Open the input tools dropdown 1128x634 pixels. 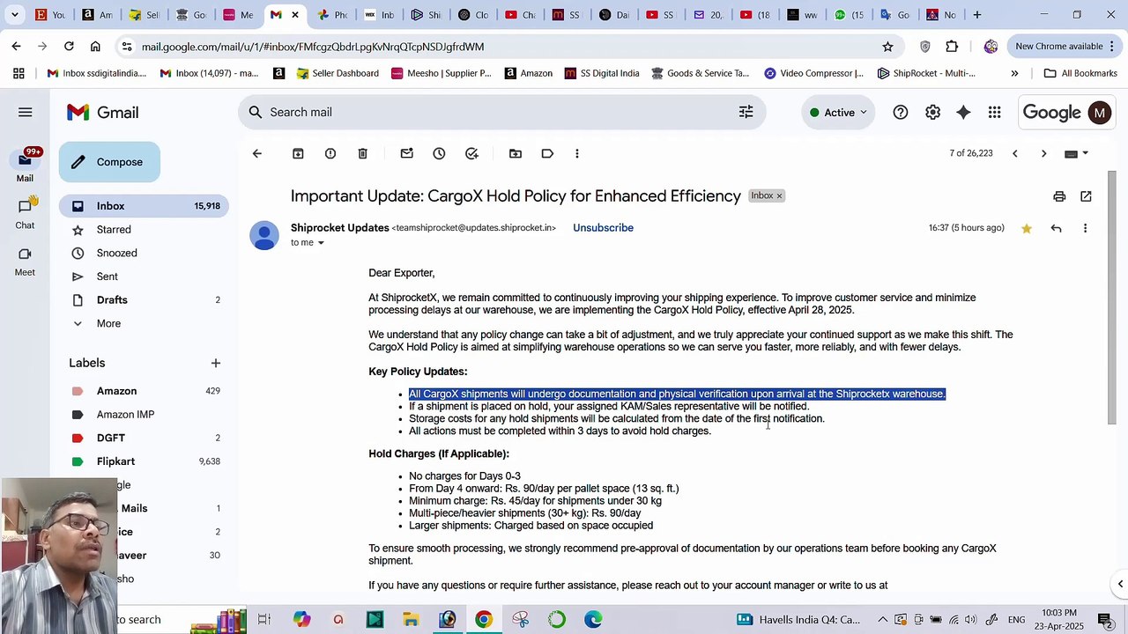point(1077,153)
